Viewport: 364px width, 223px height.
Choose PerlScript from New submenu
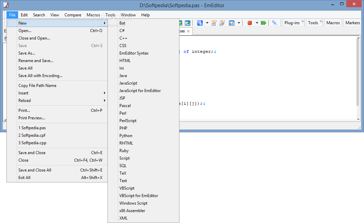[x=144, y=121]
